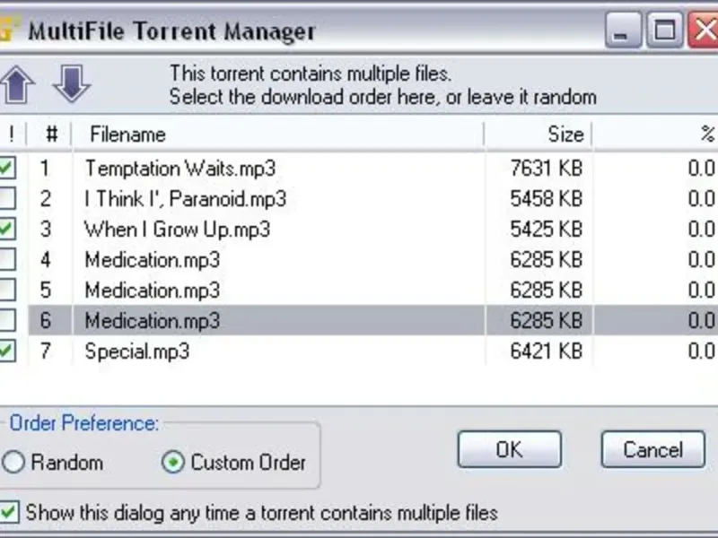Move selected file down with the down arrow
The image size is (718, 538).
pos(72,82)
